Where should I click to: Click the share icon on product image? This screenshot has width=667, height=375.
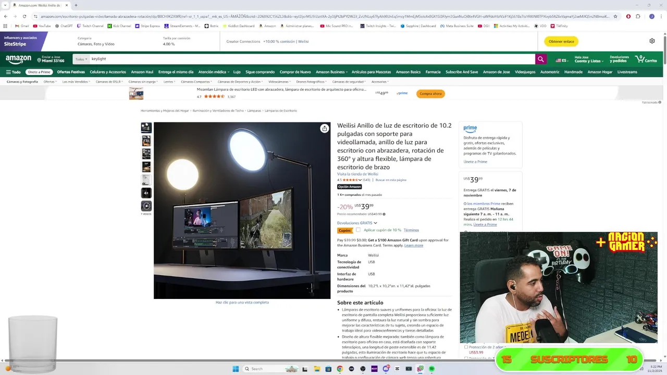[x=325, y=129]
